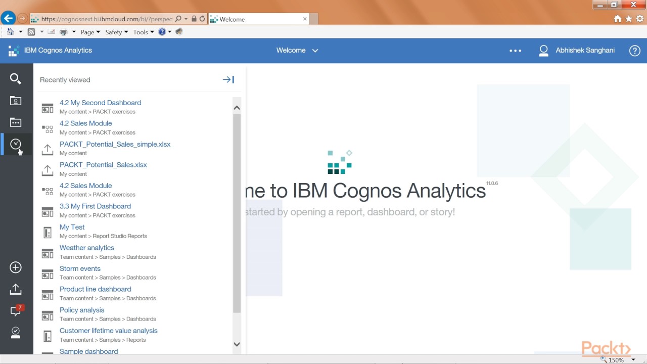Expand the zoom level 150% dropdown
Viewport: 647px width, 364px height.
click(x=633, y=360)
